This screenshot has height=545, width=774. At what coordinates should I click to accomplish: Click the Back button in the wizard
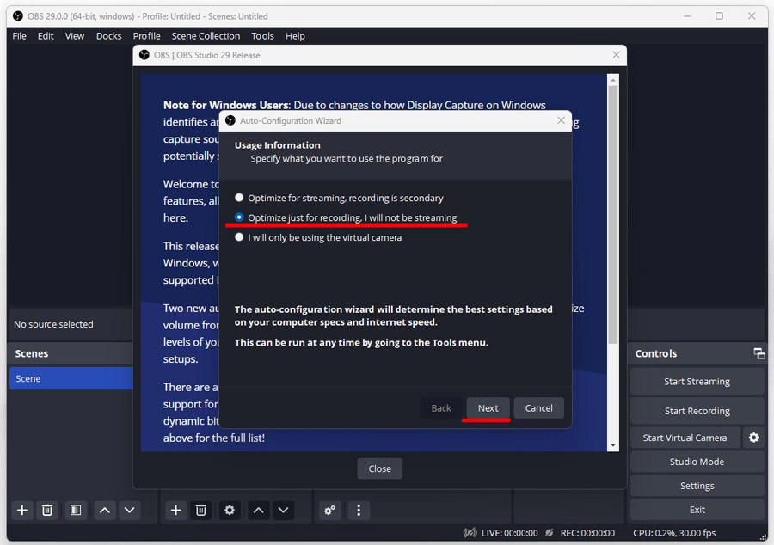point(441,407)
